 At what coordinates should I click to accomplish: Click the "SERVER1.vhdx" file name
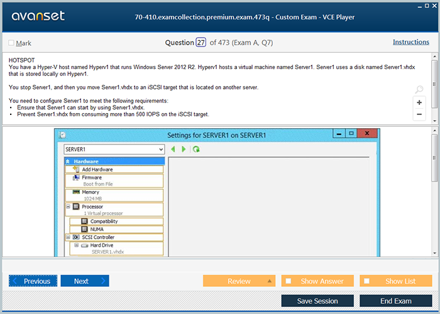coord(107,252)
